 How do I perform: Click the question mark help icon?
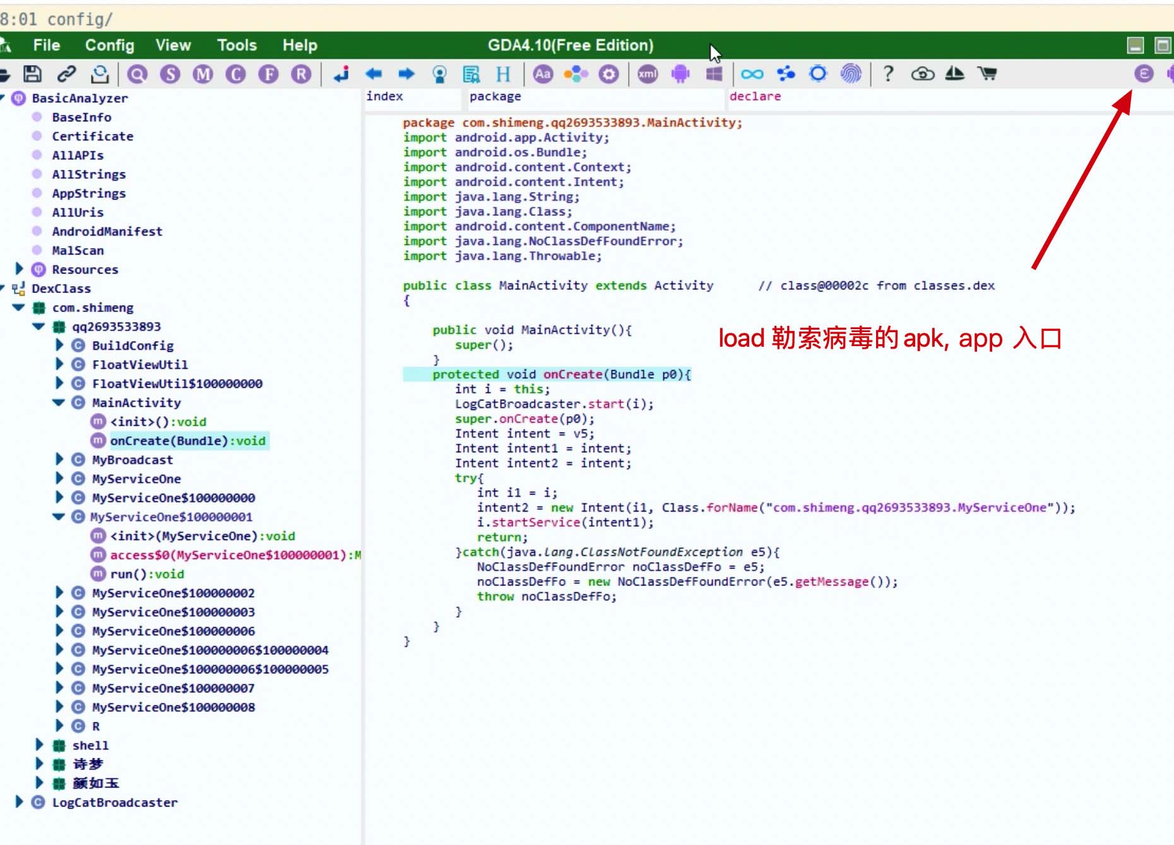pyautogui.click(x=888, y=74)
